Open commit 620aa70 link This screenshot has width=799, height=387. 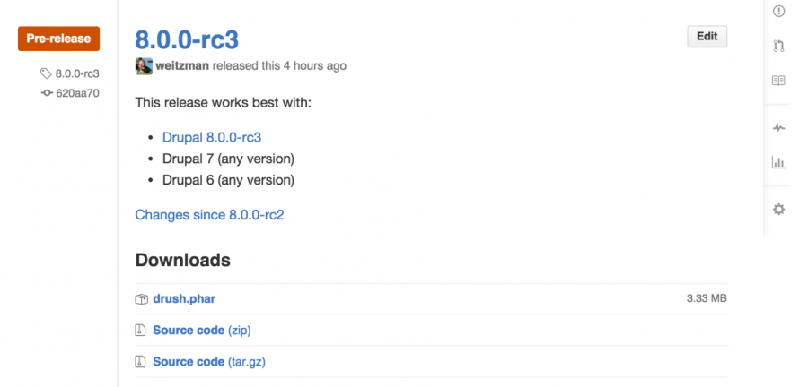[76, 92]
